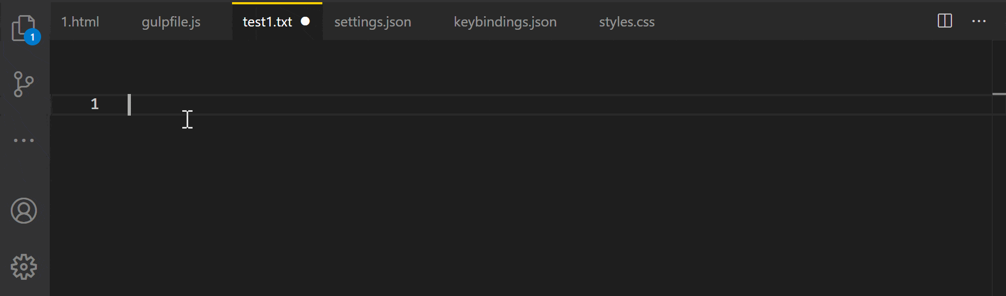Show additional views via activity bar ellipsis
The width and height of the screenshot is (1006, 296).
point(24,140)
